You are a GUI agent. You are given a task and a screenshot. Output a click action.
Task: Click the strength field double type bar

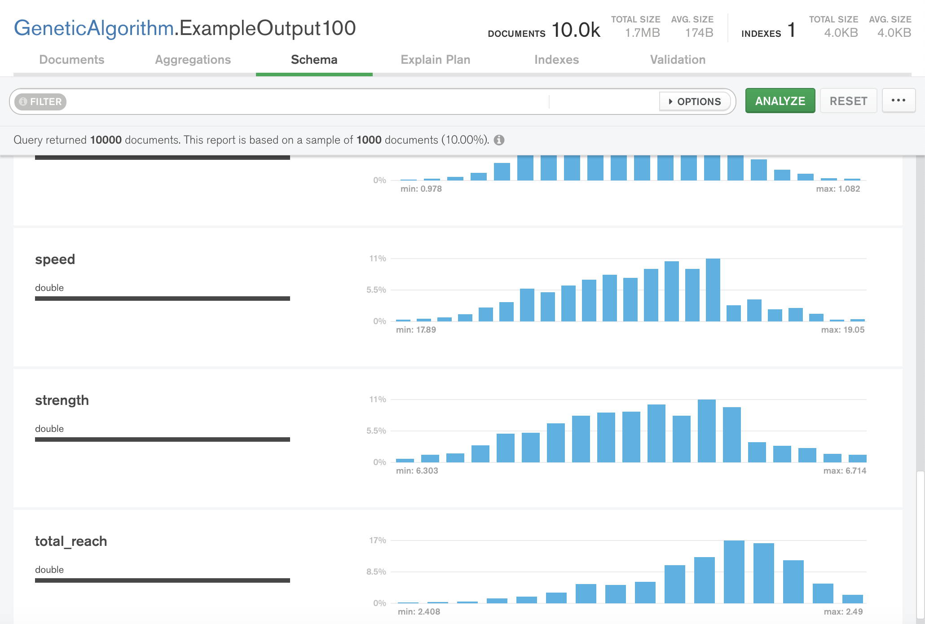pos(163,439)
